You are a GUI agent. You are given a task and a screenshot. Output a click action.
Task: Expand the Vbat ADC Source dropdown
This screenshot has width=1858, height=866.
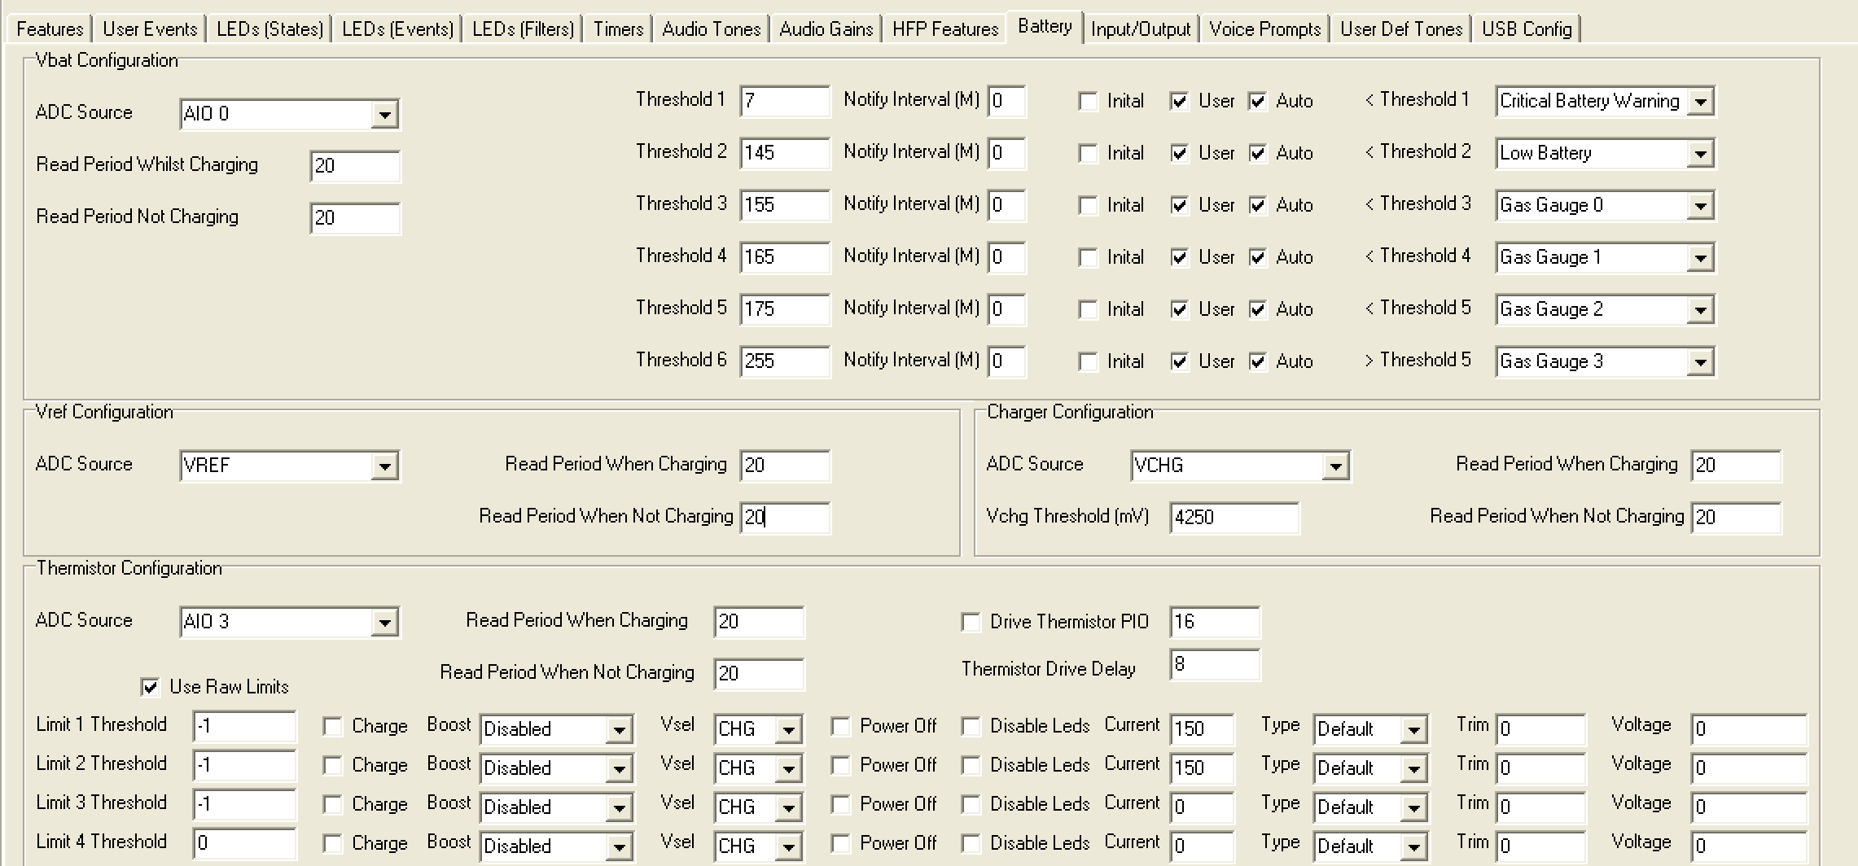[384, 114]
